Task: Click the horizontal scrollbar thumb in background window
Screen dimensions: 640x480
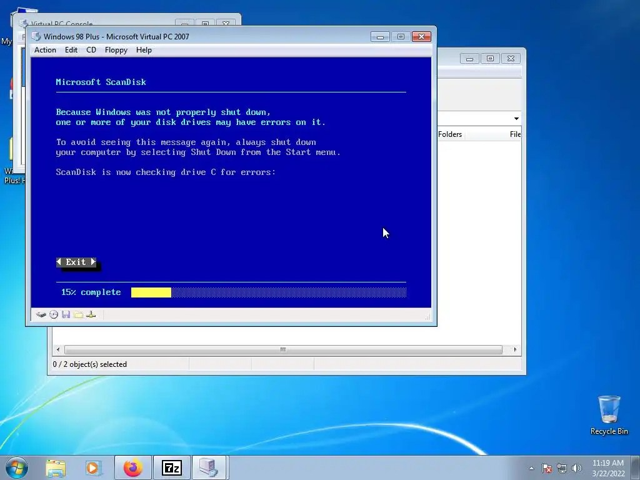Action: 283,349
